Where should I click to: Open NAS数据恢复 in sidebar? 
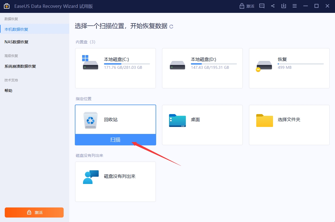[x=17, y=42]
